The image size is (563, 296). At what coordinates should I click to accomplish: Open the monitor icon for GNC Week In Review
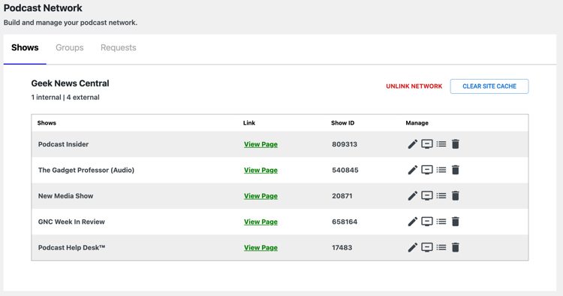tap(427, 222)
